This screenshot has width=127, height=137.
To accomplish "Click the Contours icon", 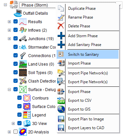I will click(27, 98).
